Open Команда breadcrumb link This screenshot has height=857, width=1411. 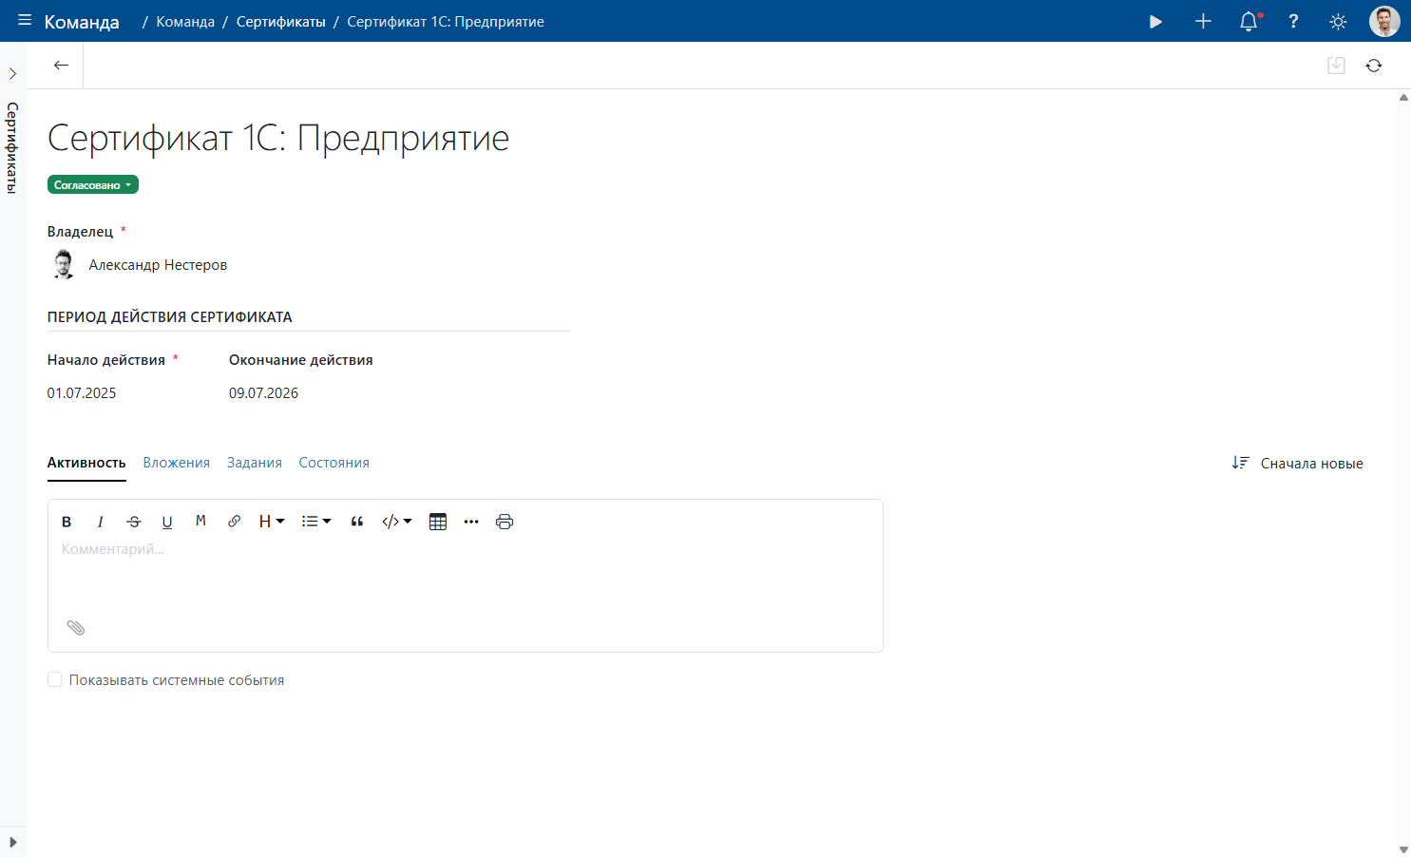coord(185,22)
